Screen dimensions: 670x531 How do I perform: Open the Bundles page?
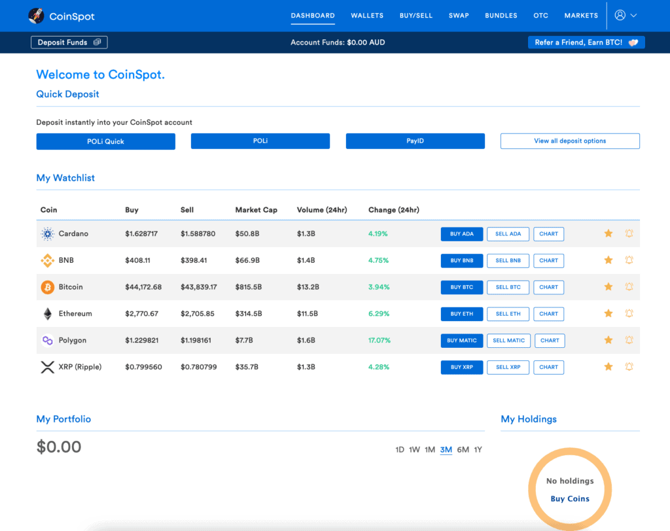click(x=501, y=16)
